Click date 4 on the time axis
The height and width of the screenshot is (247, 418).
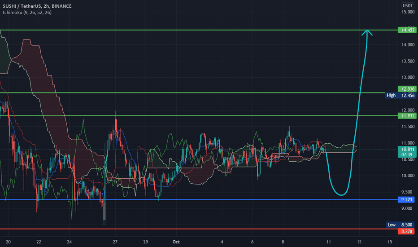click(x=222, y=242)
